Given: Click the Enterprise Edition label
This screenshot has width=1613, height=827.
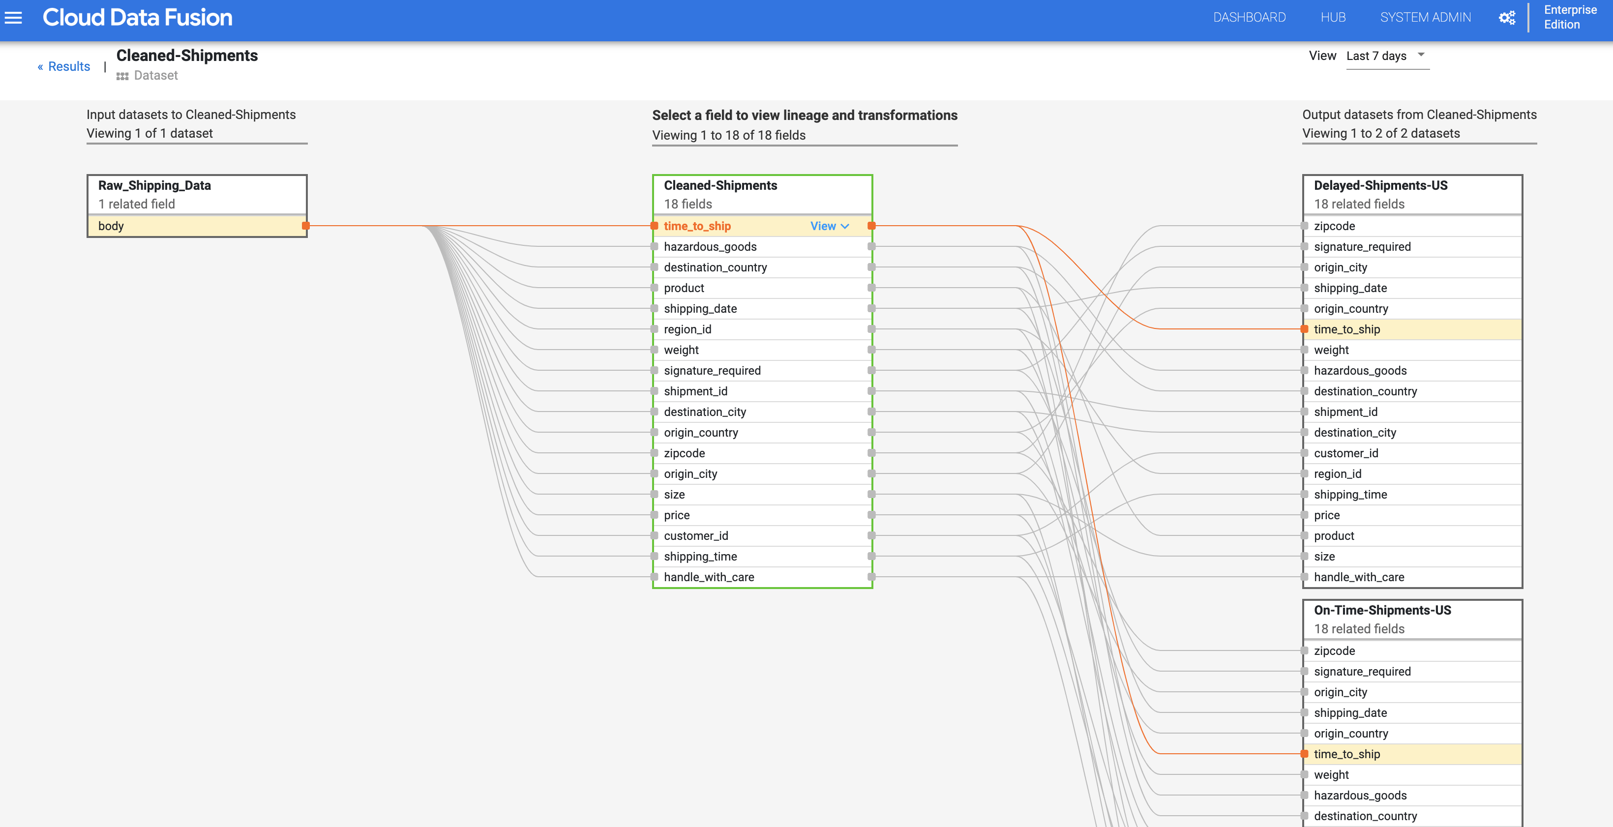Looking at the screenshot, I should (1569, 17).
